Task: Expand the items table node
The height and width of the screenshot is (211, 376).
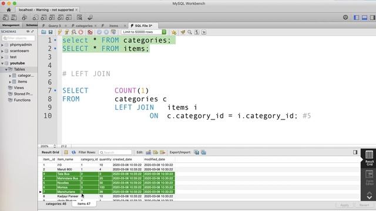Action: pos(10,82)
